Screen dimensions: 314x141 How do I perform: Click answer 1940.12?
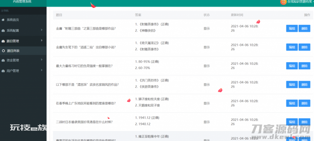(x=143, y=124)
